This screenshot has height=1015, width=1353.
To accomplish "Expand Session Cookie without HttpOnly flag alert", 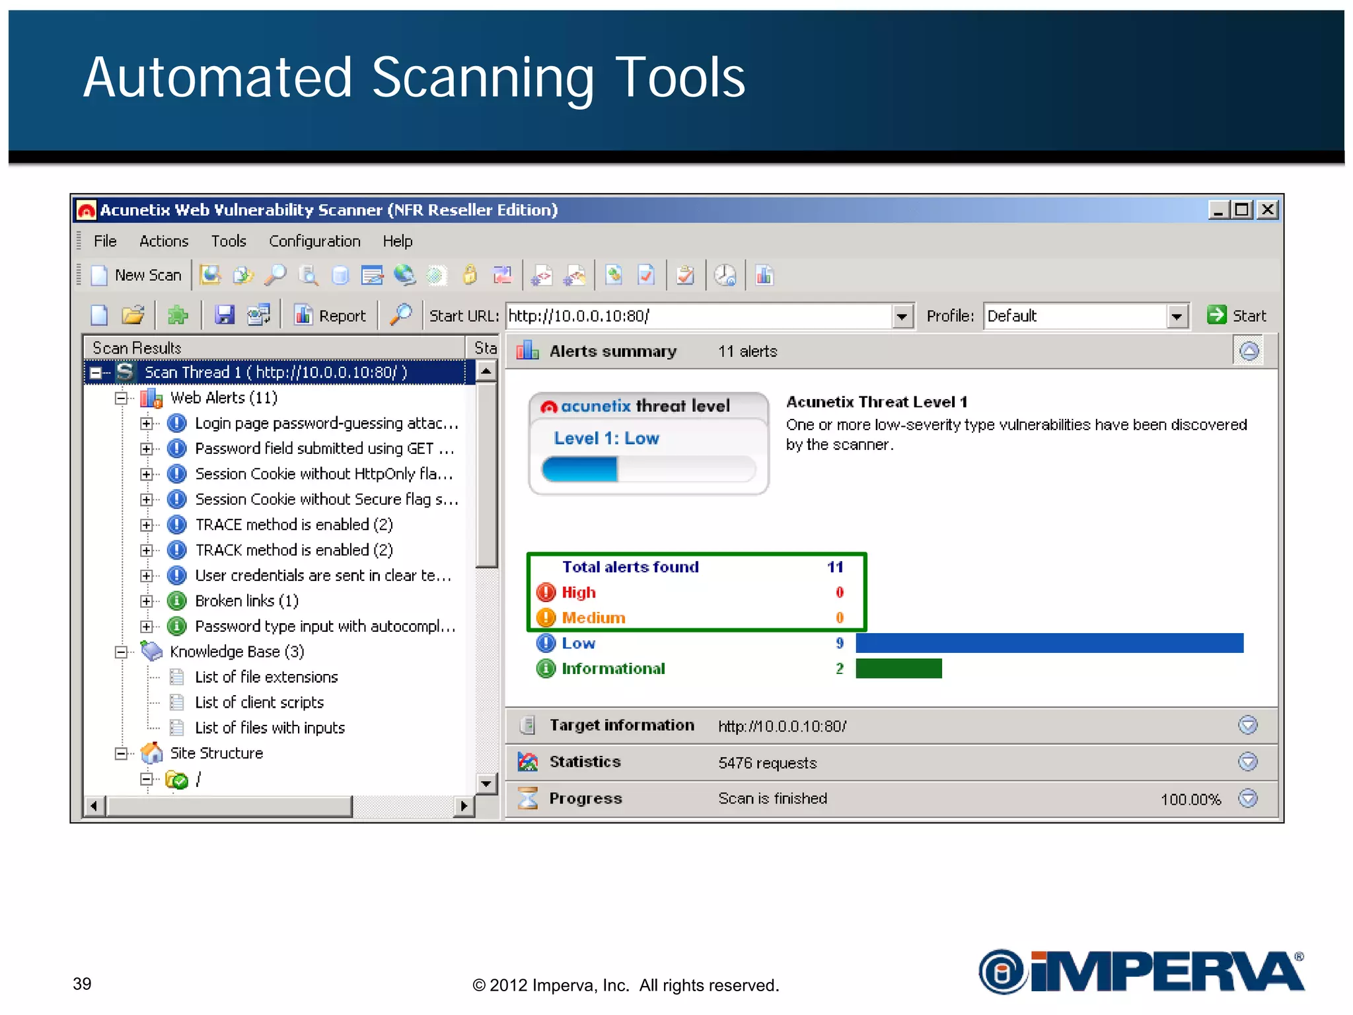I will [147, 474].
